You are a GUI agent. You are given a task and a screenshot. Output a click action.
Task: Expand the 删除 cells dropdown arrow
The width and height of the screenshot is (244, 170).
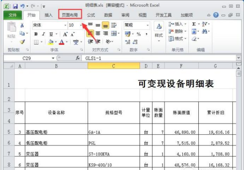coord(185,31)
